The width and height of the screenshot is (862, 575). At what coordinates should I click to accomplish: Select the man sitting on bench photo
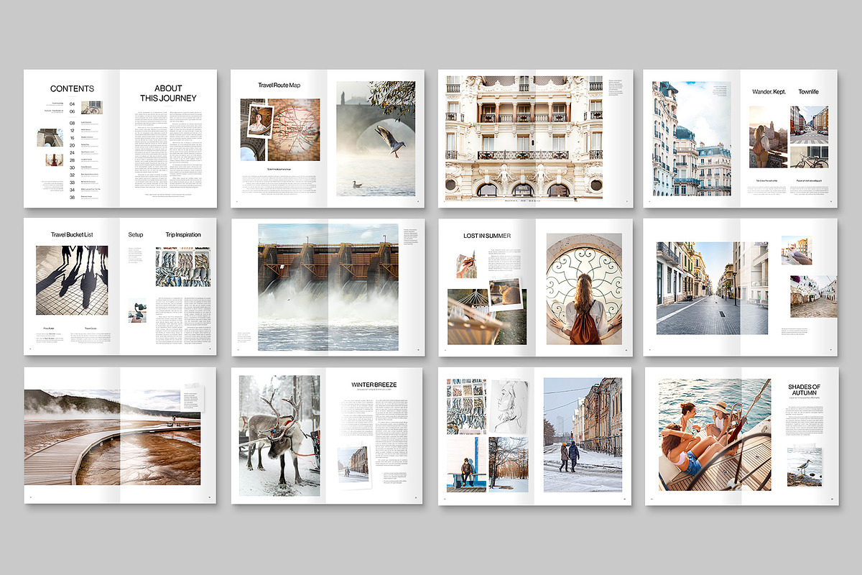click(x=466, y=464)
